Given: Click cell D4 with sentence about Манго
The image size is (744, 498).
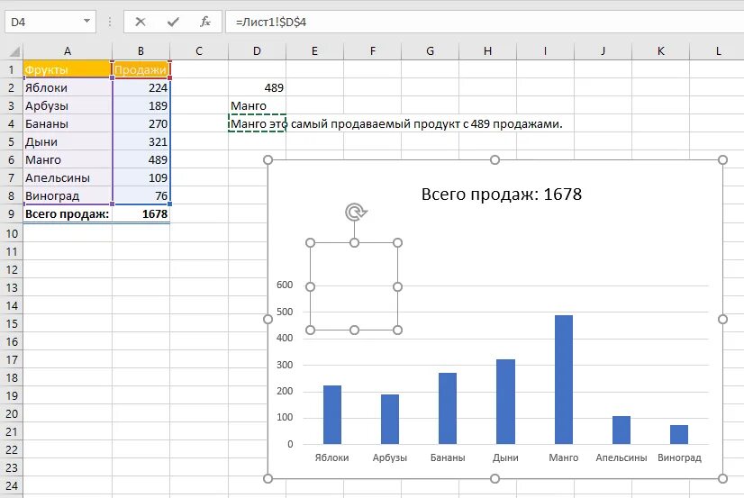Looking at the screenshot, I should click(x=257, y=123).
